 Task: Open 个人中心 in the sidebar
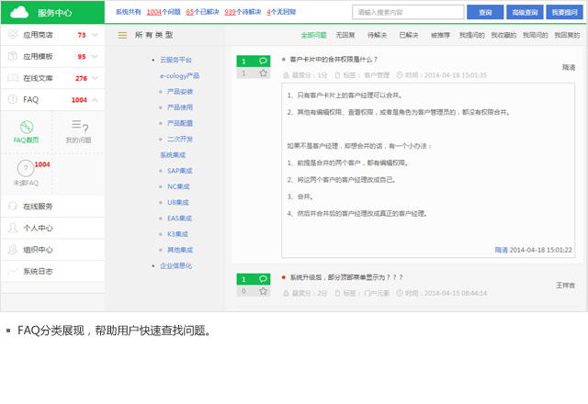point(38,228)
